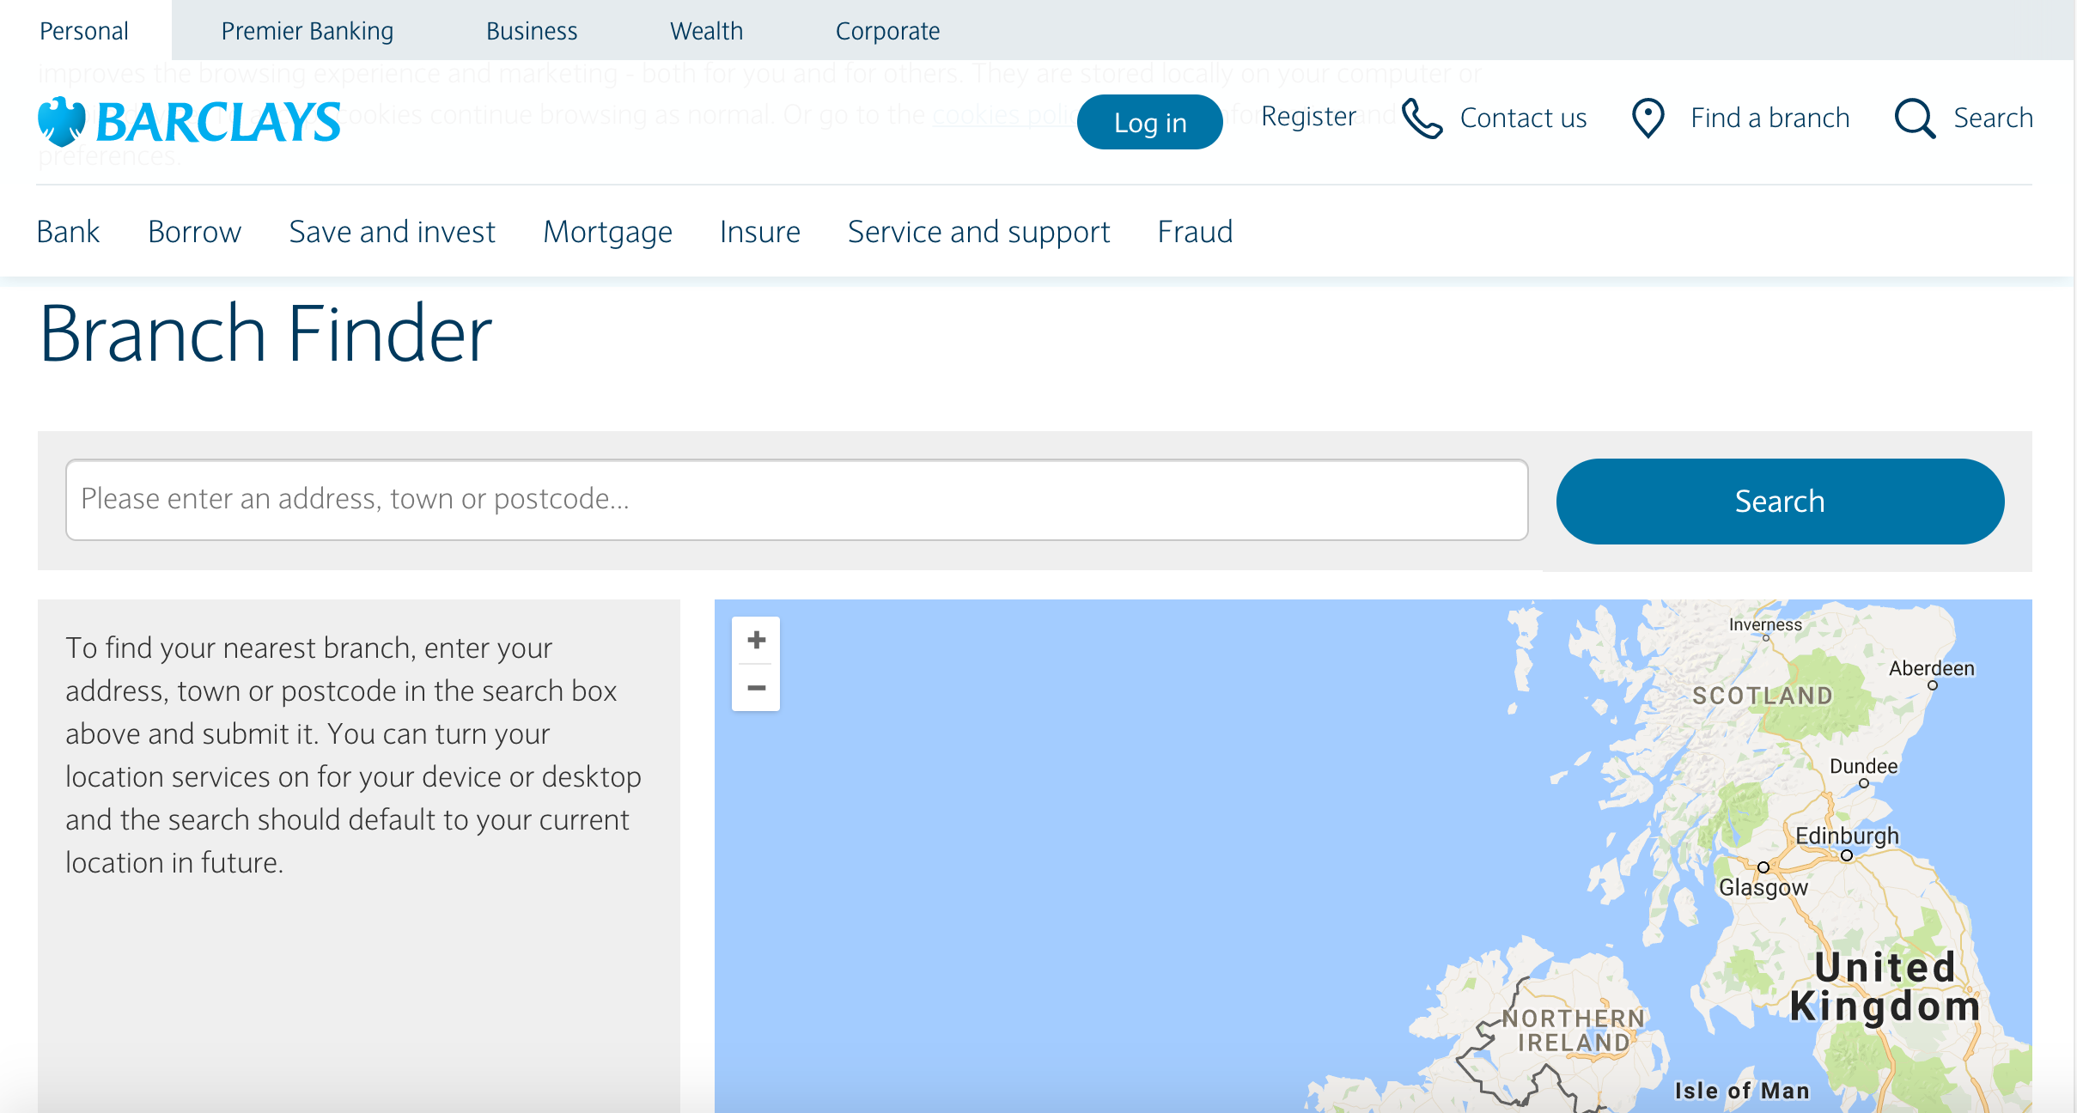Click the Barclays eagle logo
Screen dimensions: 2077x1113
point(62,121)
